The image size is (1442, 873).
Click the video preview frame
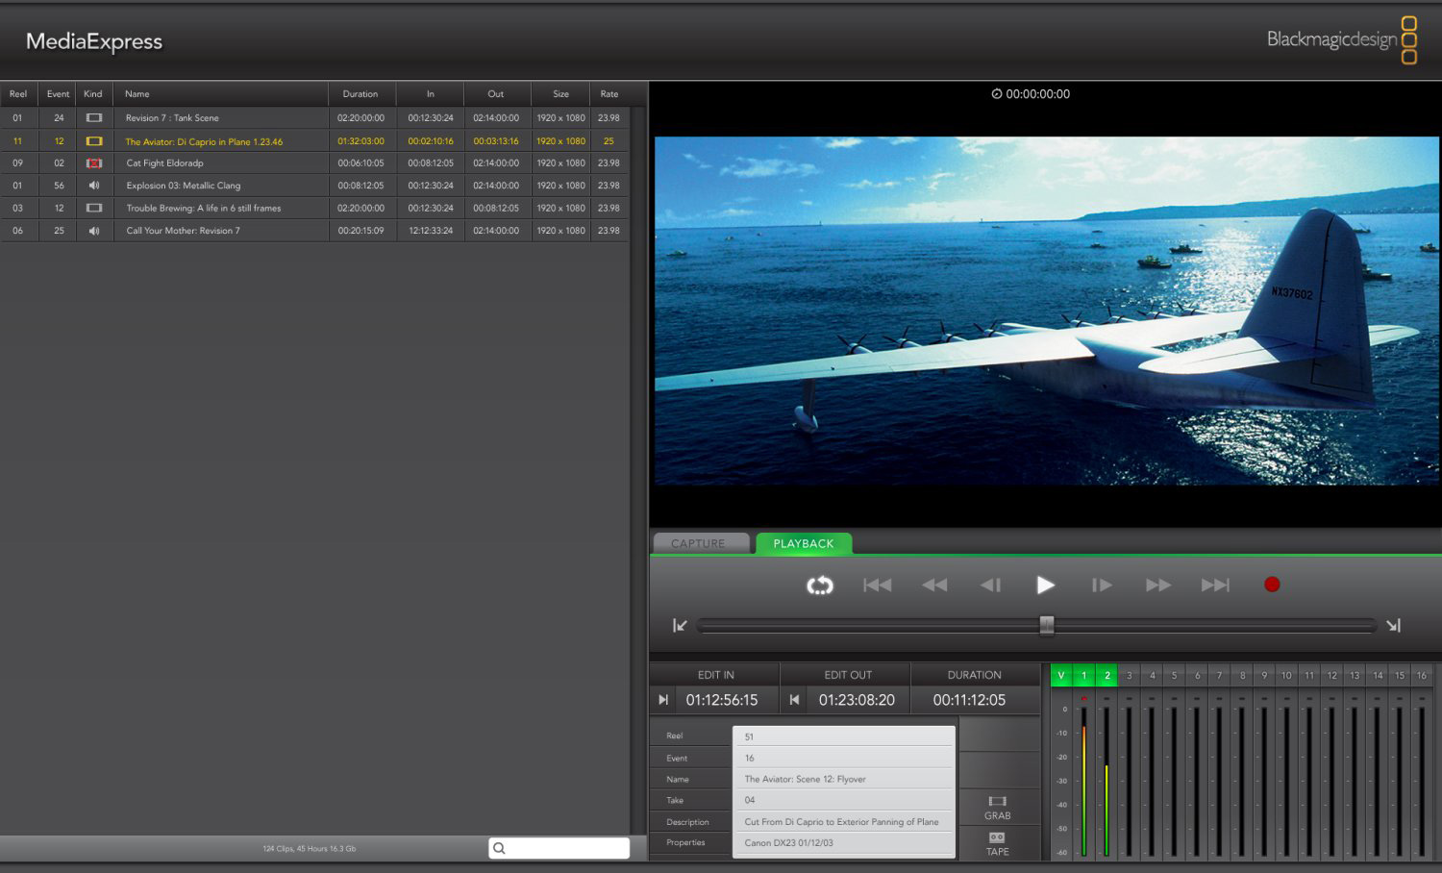[1047, 311]
